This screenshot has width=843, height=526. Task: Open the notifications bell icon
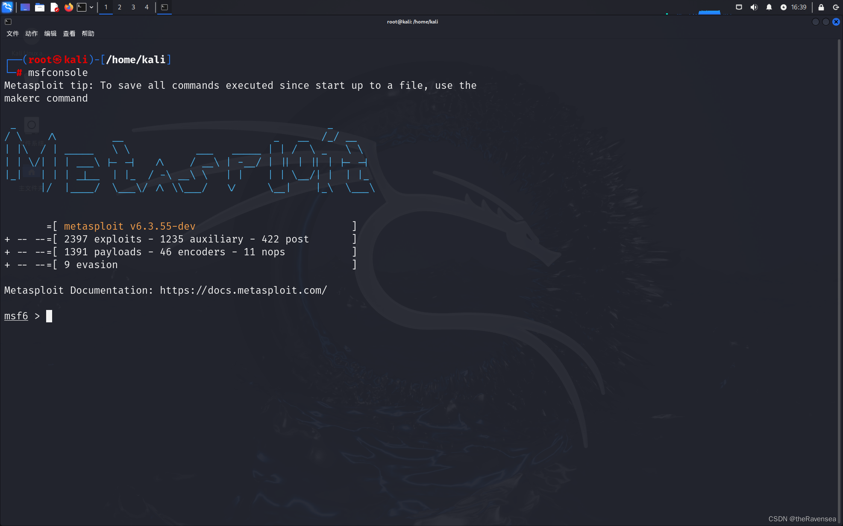769,7
